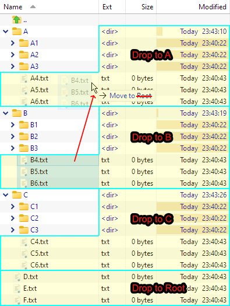Viewport: 230px width, 306px height.
Task: Click the file icon of F.txt
Action: pos(17,301)
